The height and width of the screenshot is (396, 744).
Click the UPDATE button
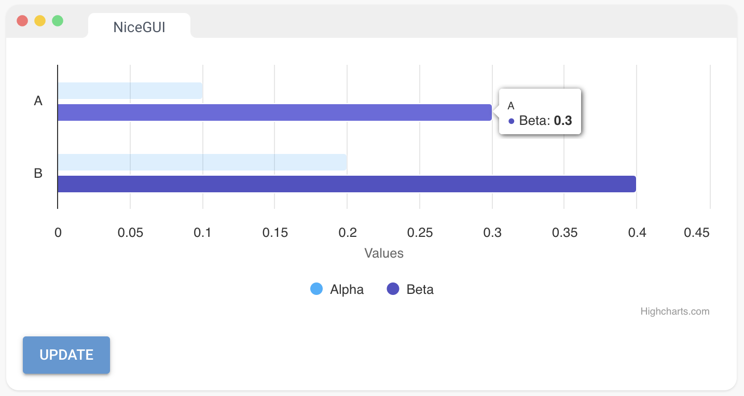click(x=66, y=355)
